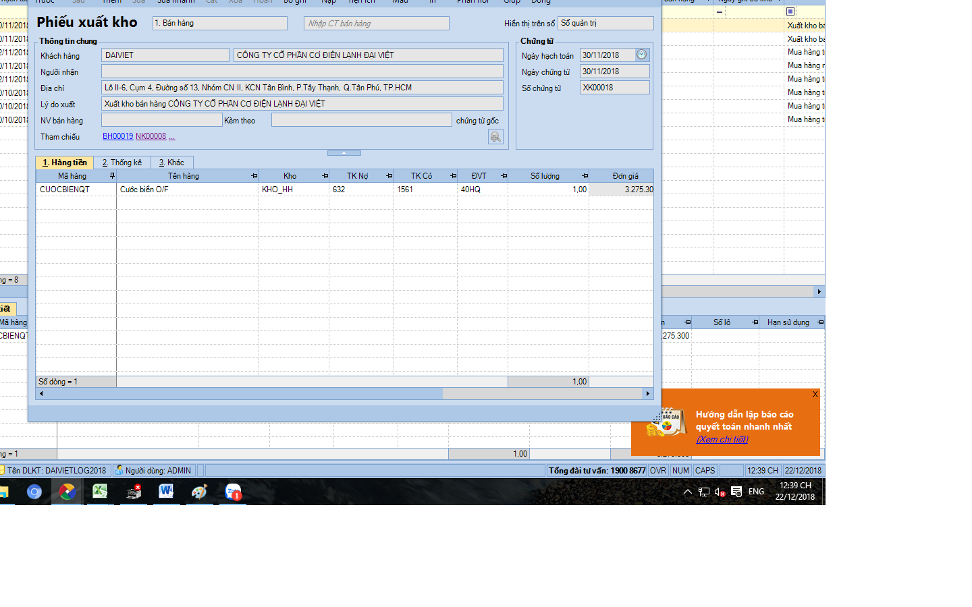The width and height of the screenshot is (972, 607).
Task: Pin the TK Nợ column
Action: (x=389, y=176)
